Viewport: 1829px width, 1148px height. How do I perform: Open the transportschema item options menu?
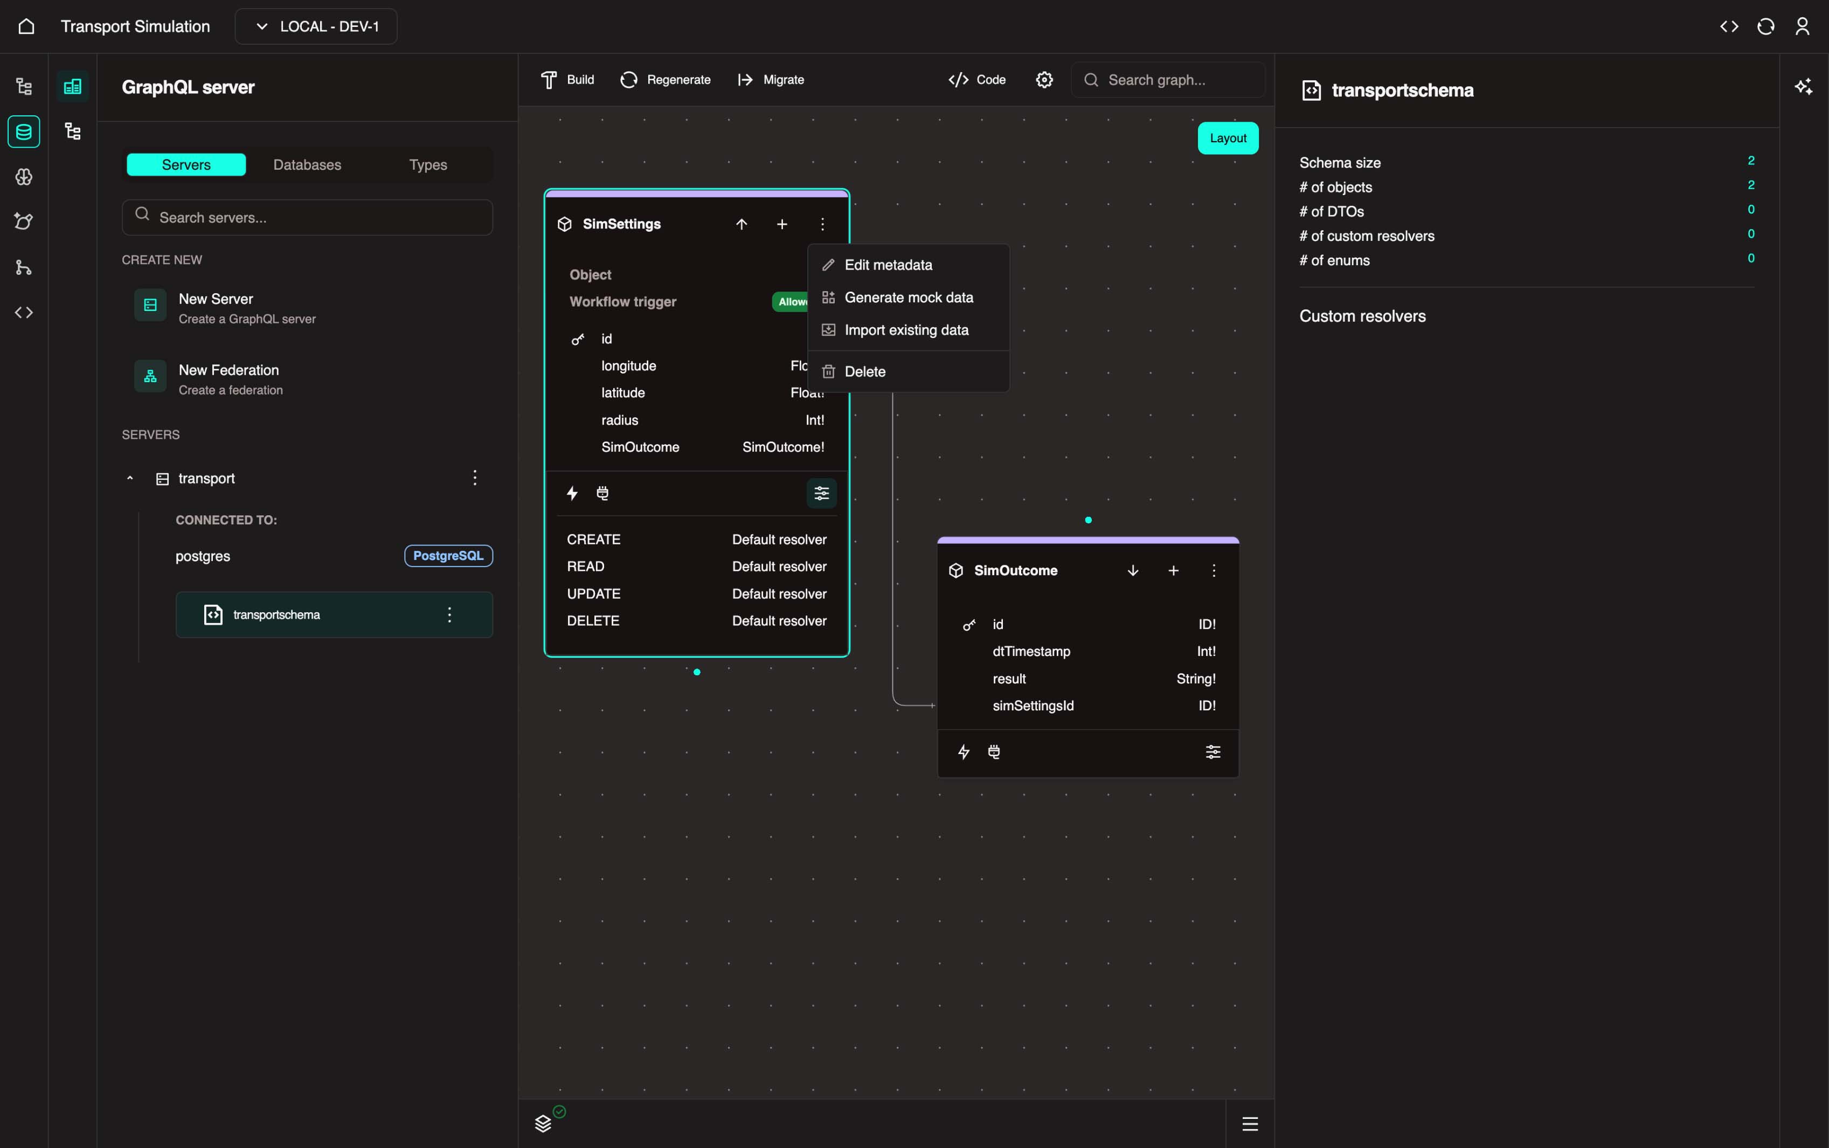[x=449, y=615]
